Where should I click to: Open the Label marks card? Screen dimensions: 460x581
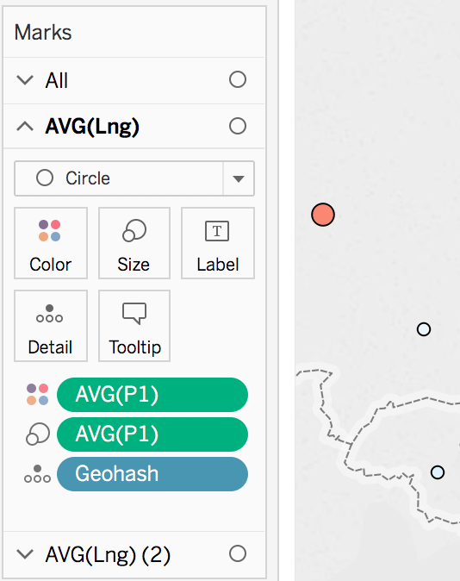[218, 243]
